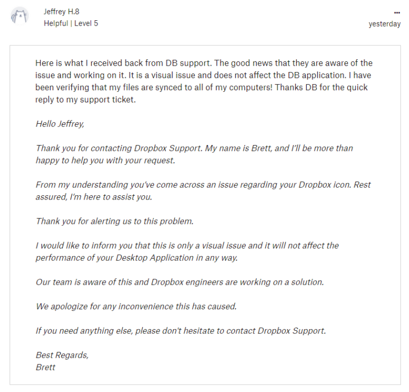The width and height of the screenshot is (409, 392).
Task: Click the "I would like to inform you" paragraph
Action: (187, 251)
